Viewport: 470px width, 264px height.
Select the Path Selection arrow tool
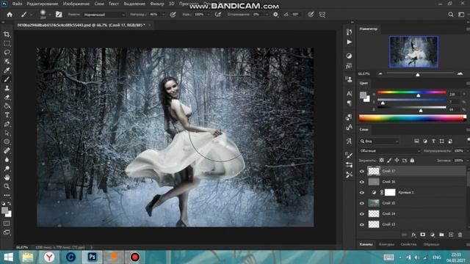7,133
